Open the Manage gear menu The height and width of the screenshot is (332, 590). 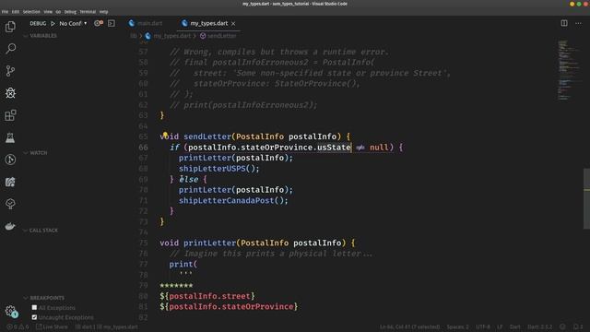[x=10, y=311]
